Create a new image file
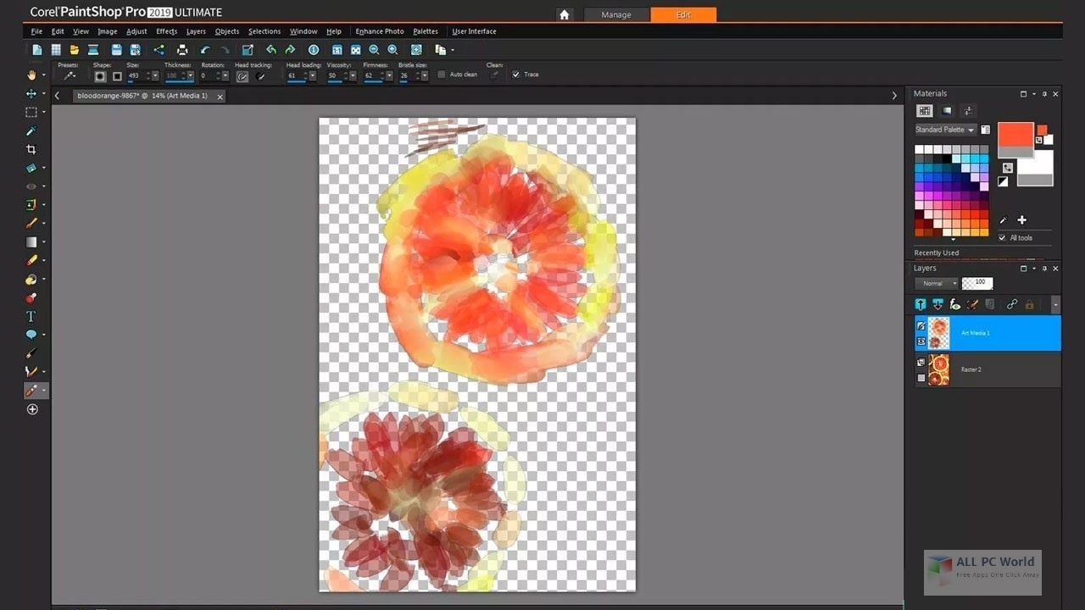The width and height of the screenshot is (1085, 610). (x=36, y=50)
